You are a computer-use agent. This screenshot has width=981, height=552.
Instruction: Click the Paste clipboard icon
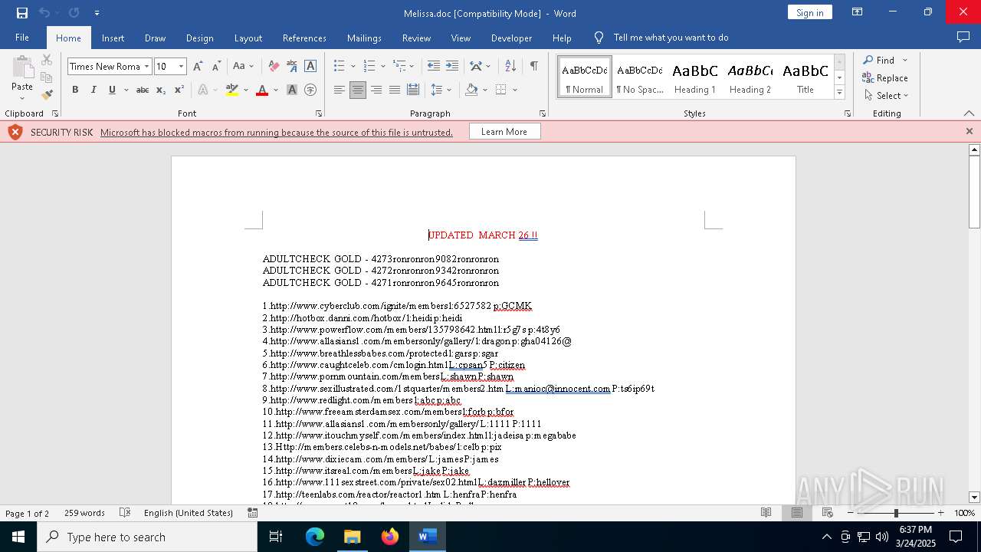pyautogui.click(x=22, y=67)
